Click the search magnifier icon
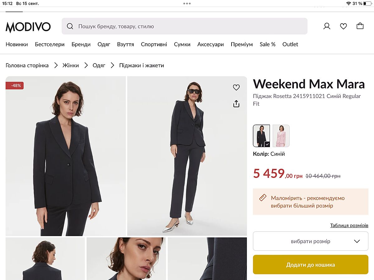Screen dimensions: 374x280 pyautogui.click(x=70, y=26)
